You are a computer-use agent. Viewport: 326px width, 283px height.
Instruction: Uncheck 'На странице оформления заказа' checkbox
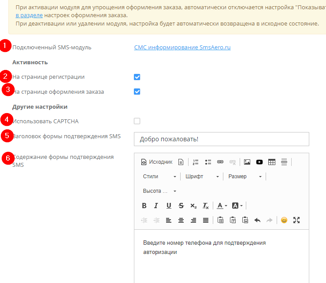click(x=137, y=92)
